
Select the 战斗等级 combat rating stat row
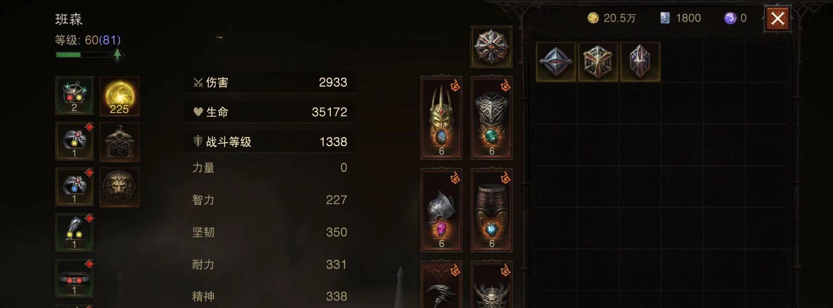(x=270, y=141)
